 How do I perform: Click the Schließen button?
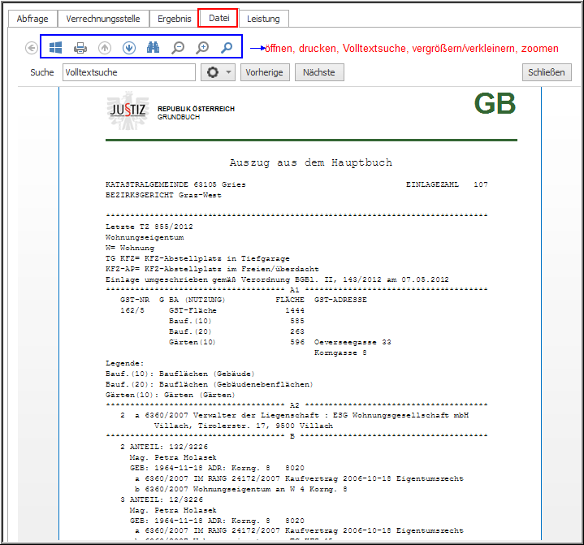547,72
